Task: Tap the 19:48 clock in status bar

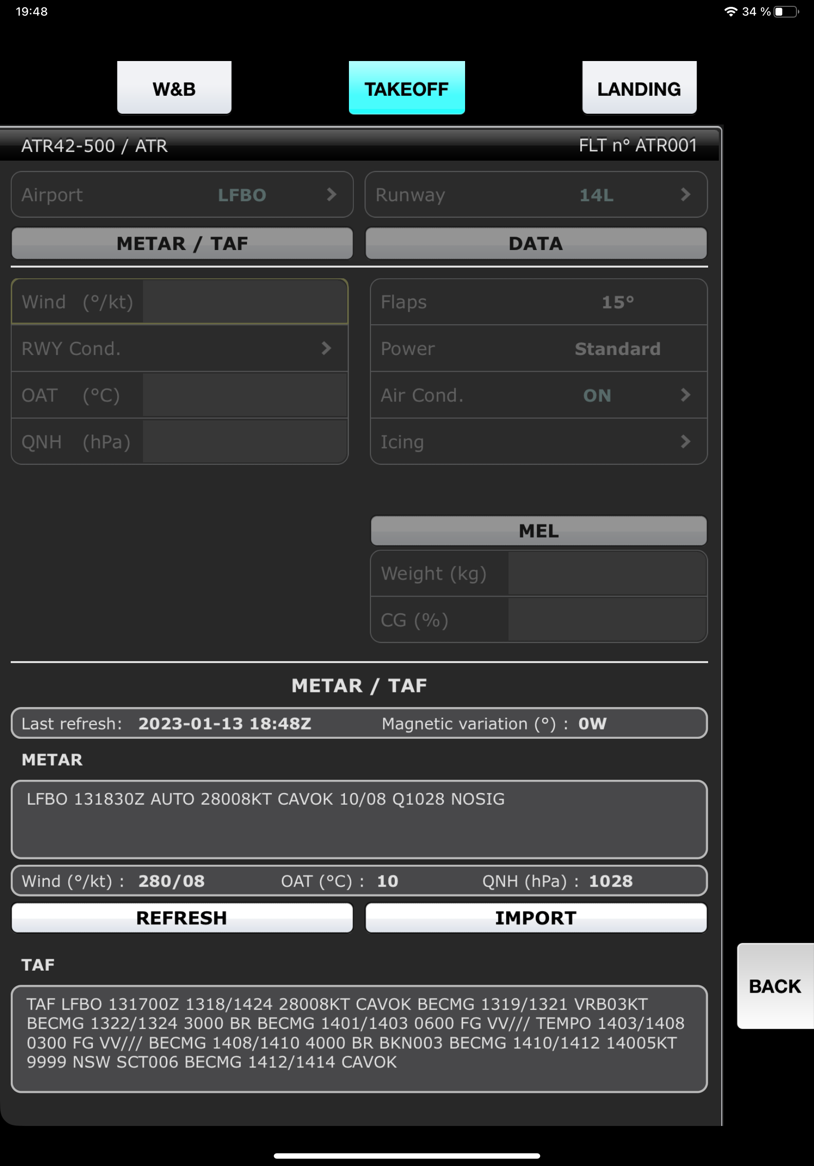Action: click(31, 12)
